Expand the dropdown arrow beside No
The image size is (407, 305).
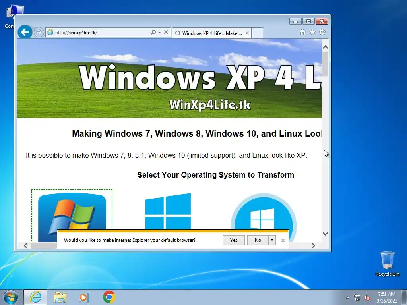(272, 240)
